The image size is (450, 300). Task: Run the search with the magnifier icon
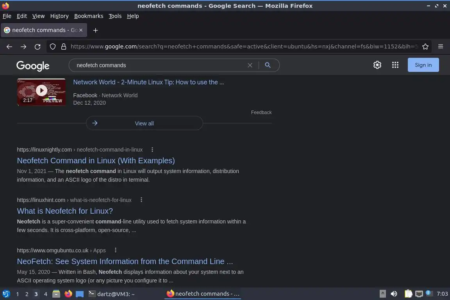[x=268, y=65]
